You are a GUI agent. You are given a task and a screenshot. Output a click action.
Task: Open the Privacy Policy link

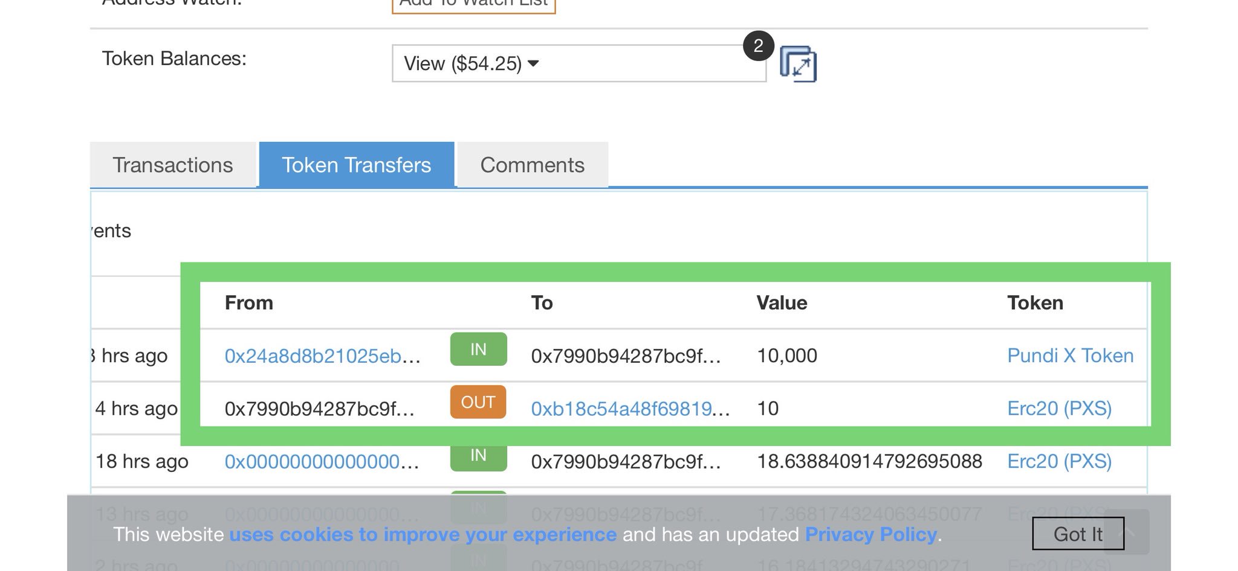pos(871,534)
